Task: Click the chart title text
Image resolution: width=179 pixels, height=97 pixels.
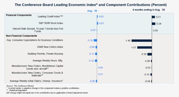Action: tap(91, 5)
